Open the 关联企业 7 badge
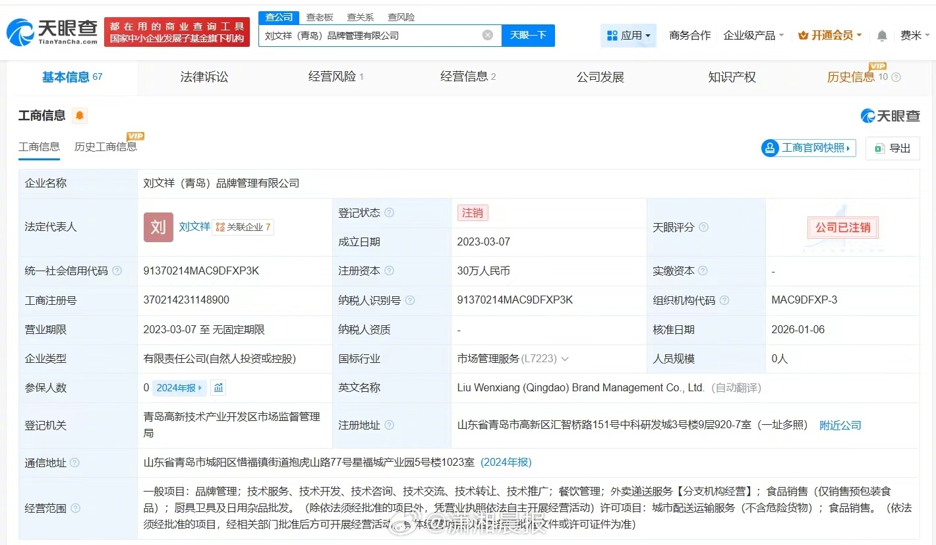Image resolution: width=936 pixels, height=545 pixels. [243, 226]
